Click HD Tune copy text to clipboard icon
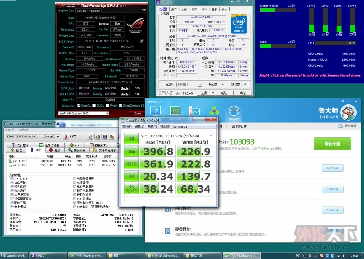 [x=90, y=136]
